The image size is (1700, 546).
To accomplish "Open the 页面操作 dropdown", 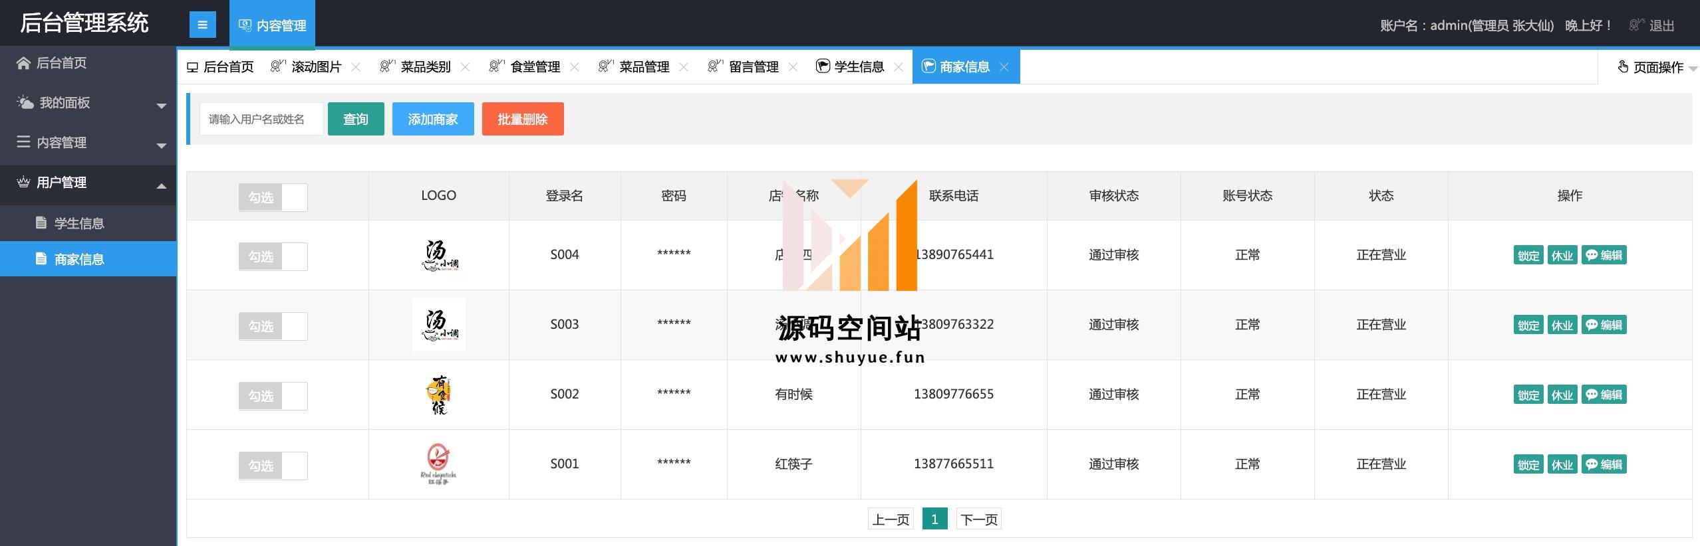I will [1657, 67].
